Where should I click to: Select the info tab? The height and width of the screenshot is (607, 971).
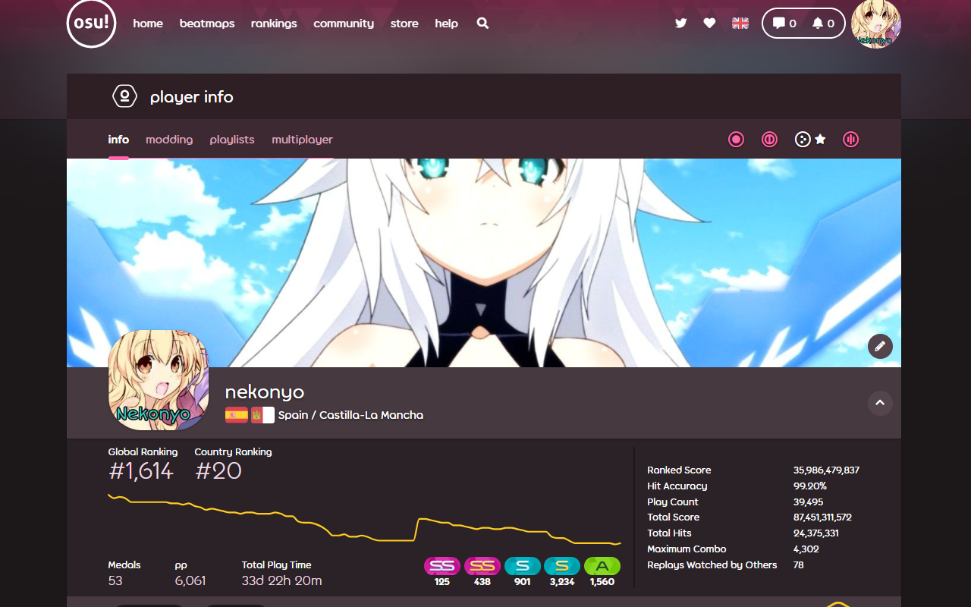[118, 140]
